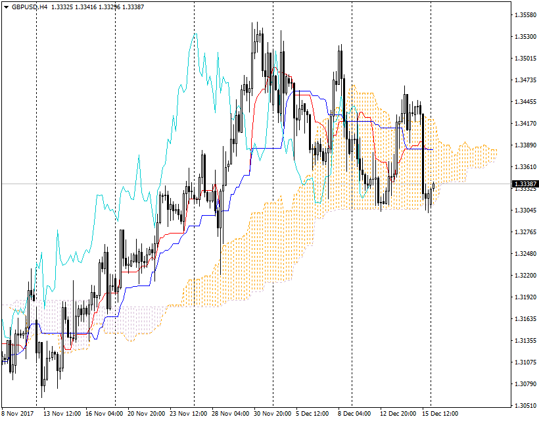539x421 pixels.
Task: Click the 1.30510 label on price axis
Action: 525,406
